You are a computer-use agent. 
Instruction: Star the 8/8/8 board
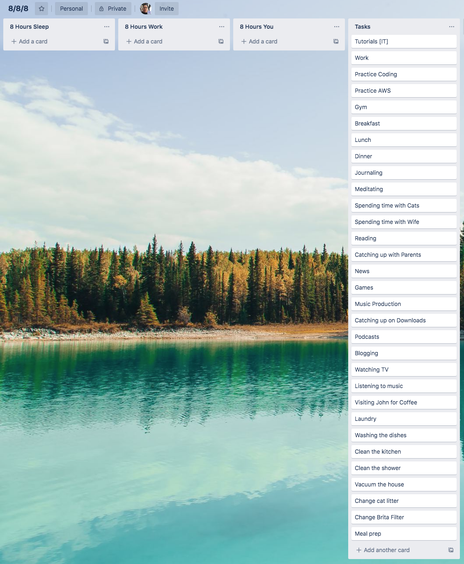point(41,9)
